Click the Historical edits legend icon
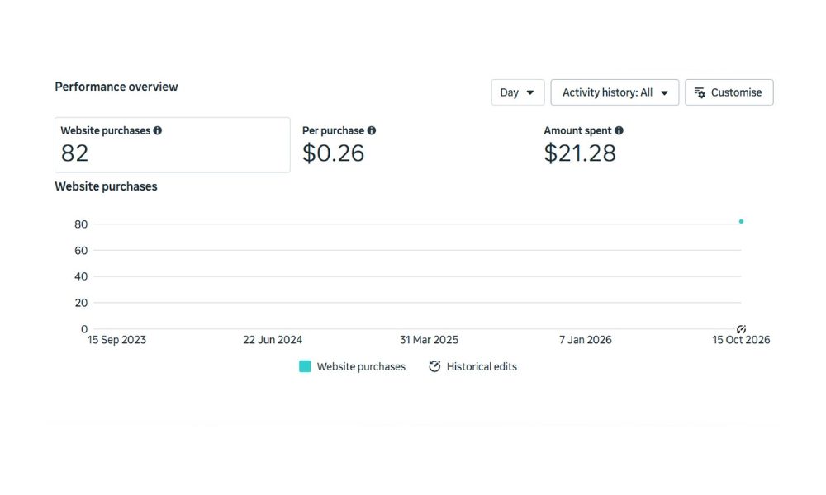Screen dimensions: 826x495 click(434, 366)
